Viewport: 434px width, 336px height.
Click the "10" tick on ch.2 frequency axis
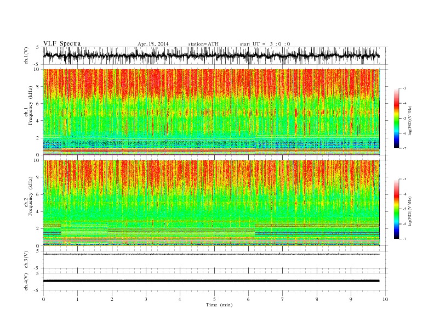pos(37,160)
